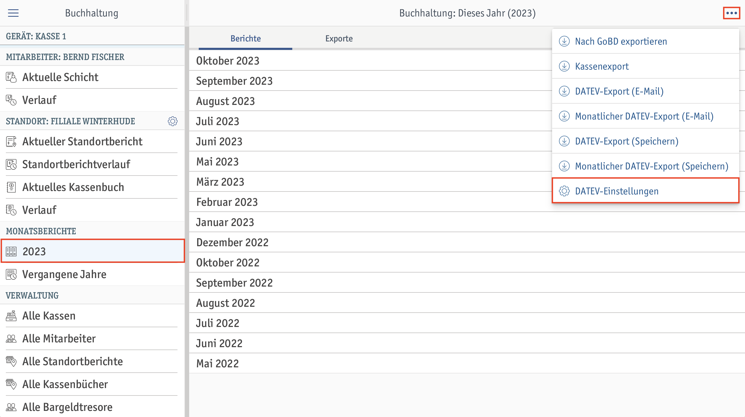Open Alle Kassenbücher
The width and height of the screenshot is (745, 417).
(x=92, y=384)
